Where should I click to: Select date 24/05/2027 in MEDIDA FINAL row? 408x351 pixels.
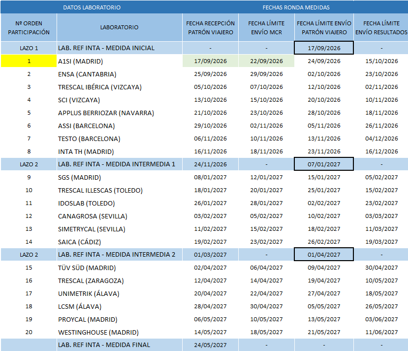tap(210, 345)
